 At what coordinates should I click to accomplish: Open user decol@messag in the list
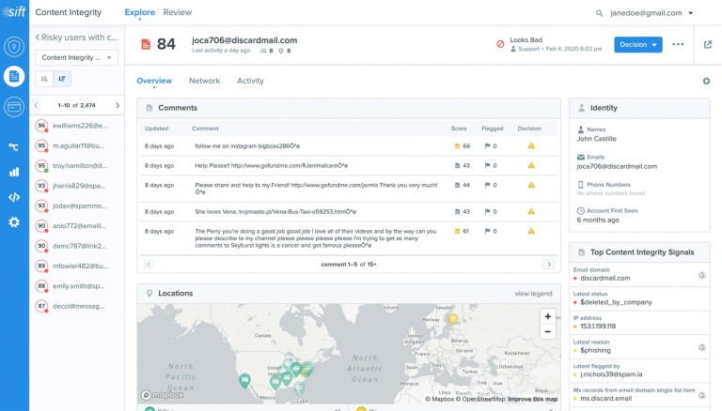click(76, 306)
